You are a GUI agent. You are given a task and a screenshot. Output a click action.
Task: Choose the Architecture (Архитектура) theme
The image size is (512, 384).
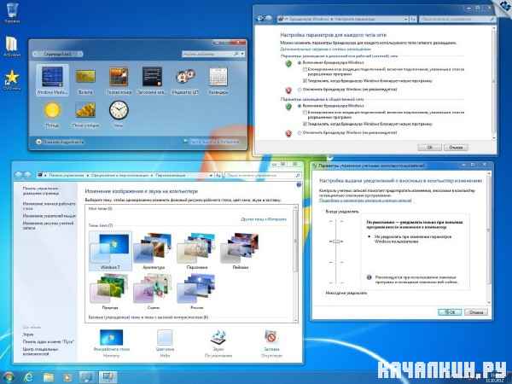tap(154, 251)
